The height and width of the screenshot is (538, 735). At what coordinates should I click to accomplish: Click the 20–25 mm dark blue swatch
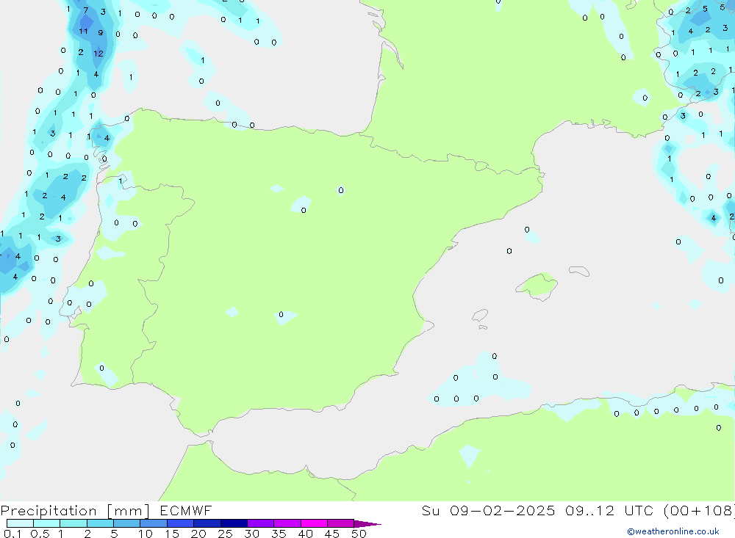coord(207,523)
